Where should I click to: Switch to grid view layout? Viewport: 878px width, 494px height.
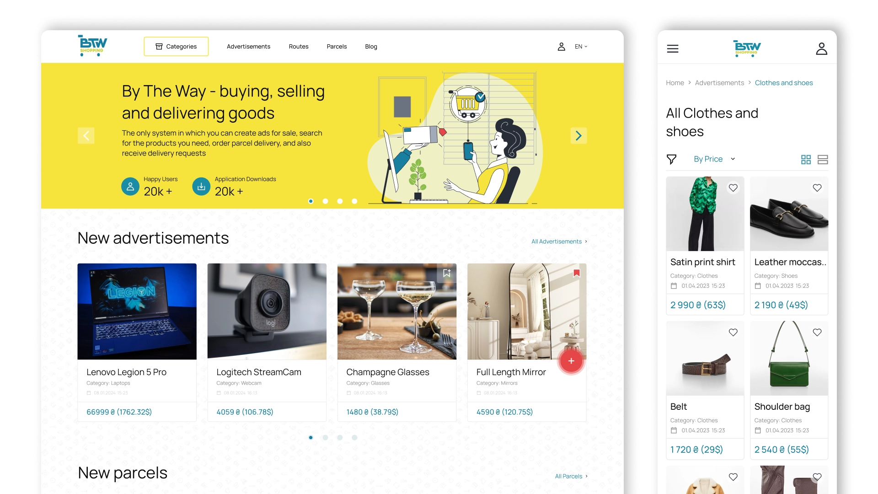click(x=806, y=160)
